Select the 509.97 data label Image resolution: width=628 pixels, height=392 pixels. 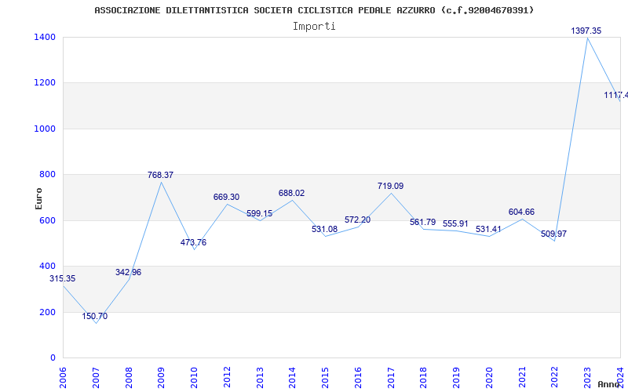click(553, 234)
